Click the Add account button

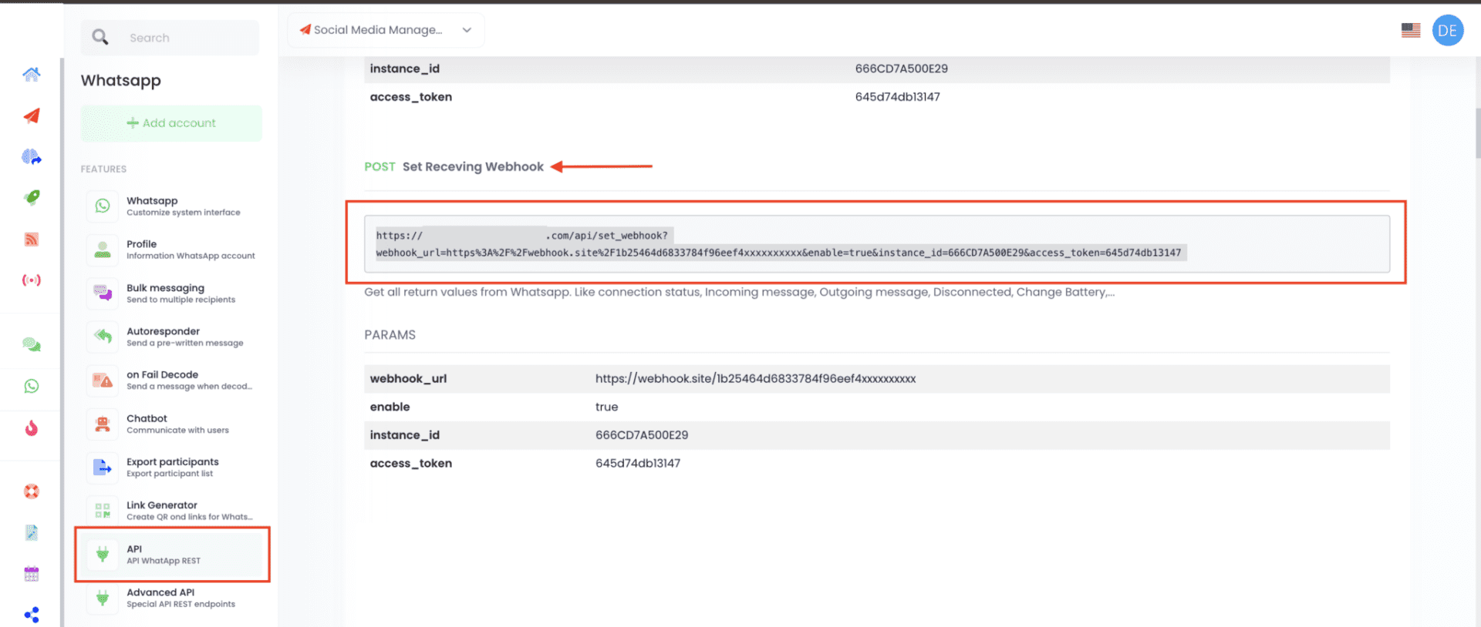[x=171, y=123]
